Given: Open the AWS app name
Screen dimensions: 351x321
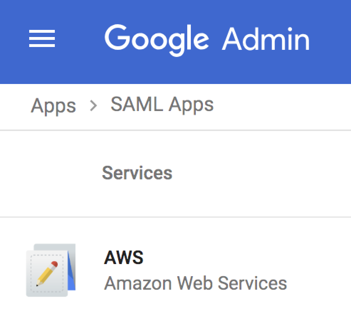Looking at the screenshot, I should click(124, 257).
